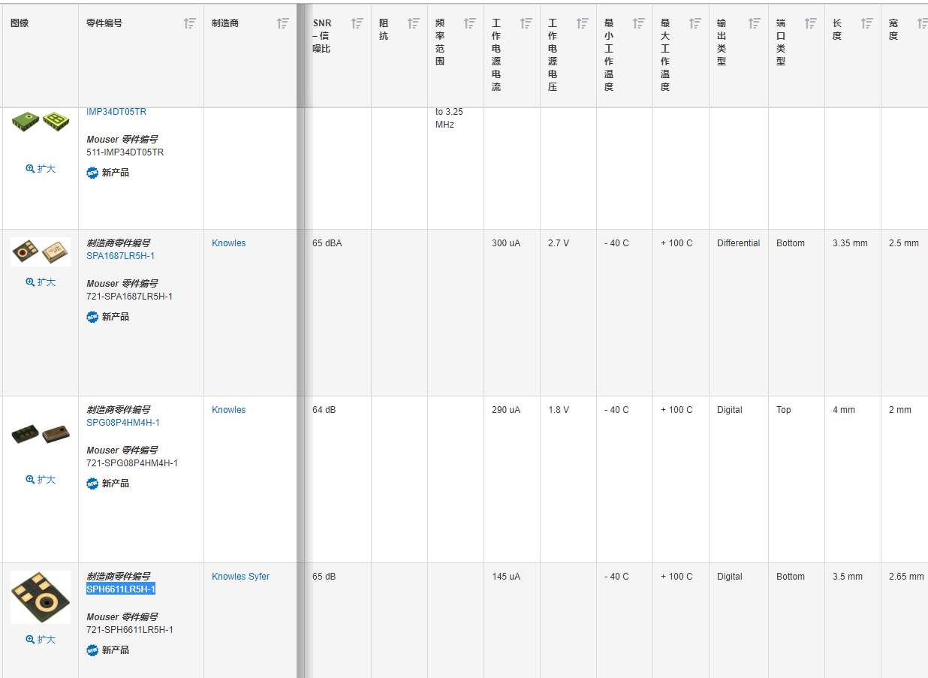Image resolution: width=928 pixels, height=678 pixels.
Task: Click 300 uA supply current cell
Action: coord(506,243)
